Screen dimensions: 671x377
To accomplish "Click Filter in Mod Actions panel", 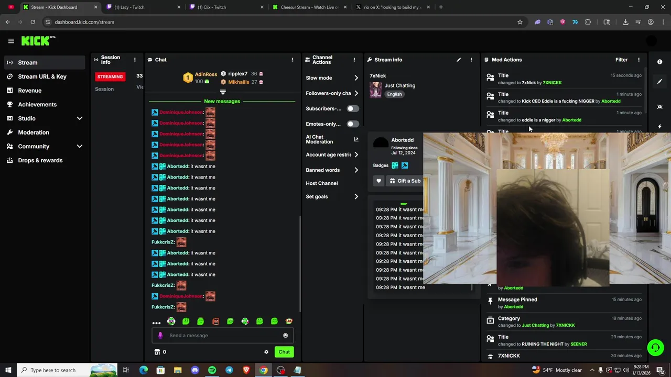I will [x=621, y=60].
